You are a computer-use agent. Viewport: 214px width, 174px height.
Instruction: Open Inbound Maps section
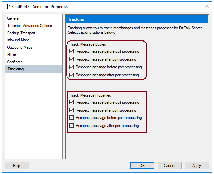click(x=18, y=40)
